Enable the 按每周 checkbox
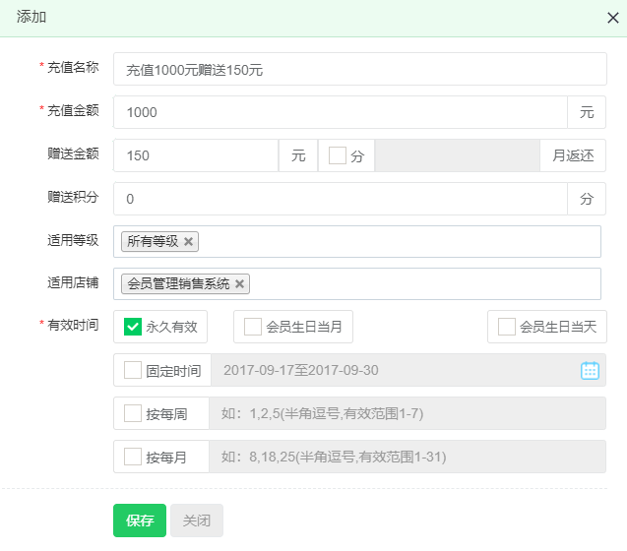 coord(133,413)
